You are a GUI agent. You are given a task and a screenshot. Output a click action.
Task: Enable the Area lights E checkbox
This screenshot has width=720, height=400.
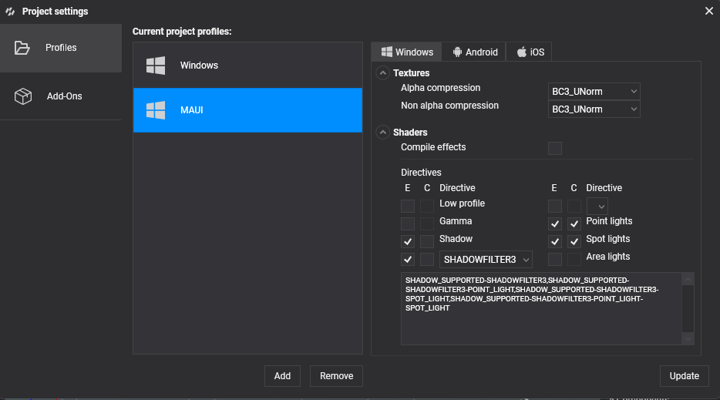555,259
